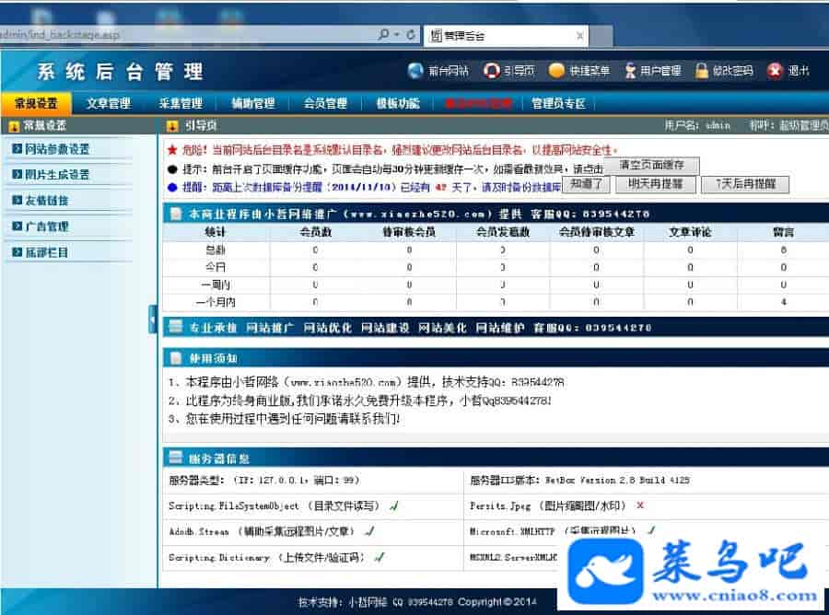Open 网站参数设置 in the sidebar
829x615 pixels.
(x=57, y=149)
